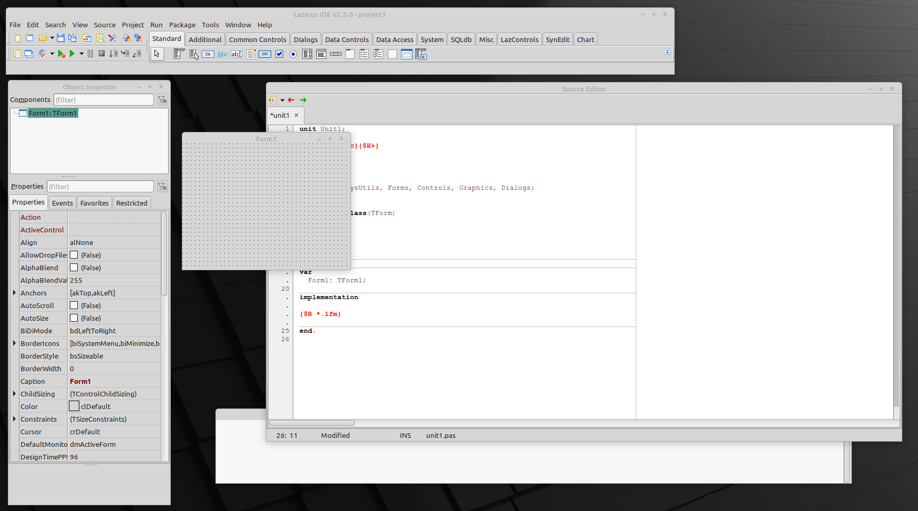This screenshot has height=511, width=918.
Task: Select the TCheckBox component in palette
Action: pyautogui.click(x=279, y=54)
